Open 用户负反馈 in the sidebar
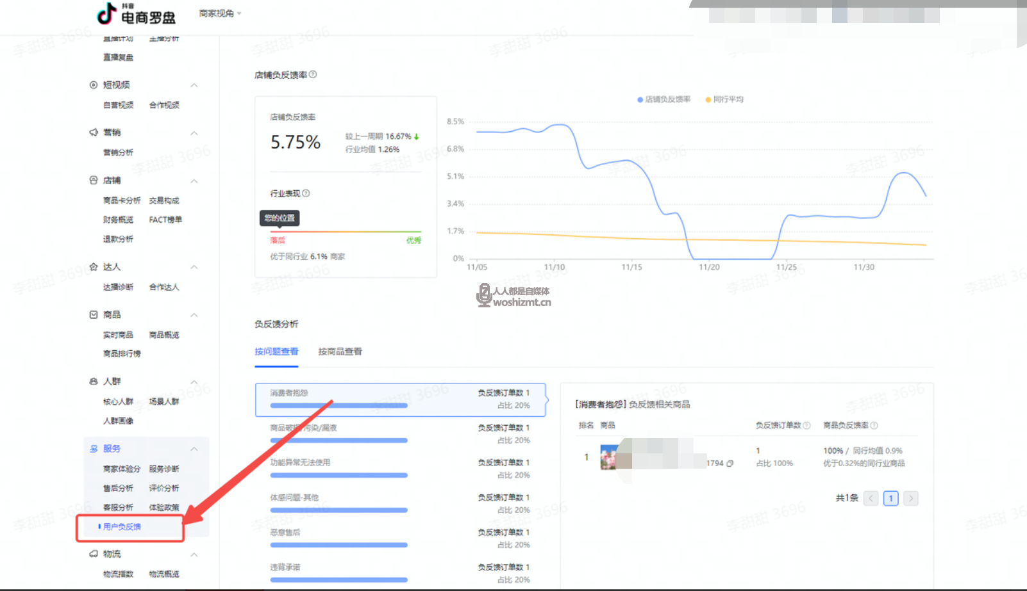This screenshot has width=1027, height=591. (122, 527)
